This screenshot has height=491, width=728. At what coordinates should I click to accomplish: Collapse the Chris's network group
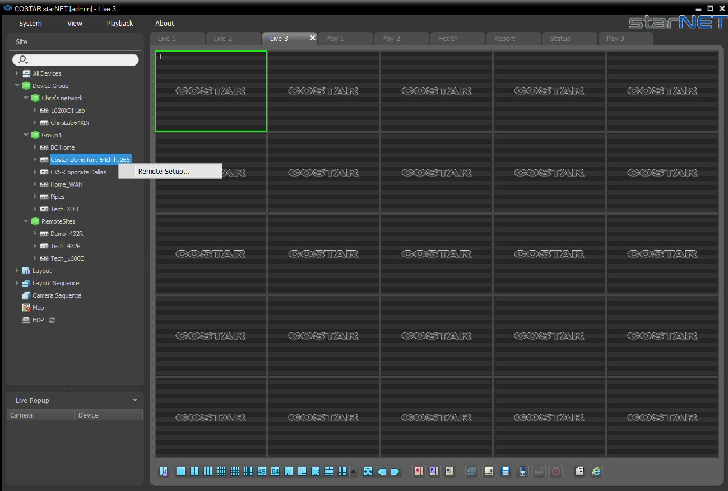click(x=26, y=98)
